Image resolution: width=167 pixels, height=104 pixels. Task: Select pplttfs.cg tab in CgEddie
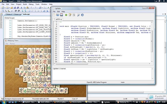pos(58,19)
